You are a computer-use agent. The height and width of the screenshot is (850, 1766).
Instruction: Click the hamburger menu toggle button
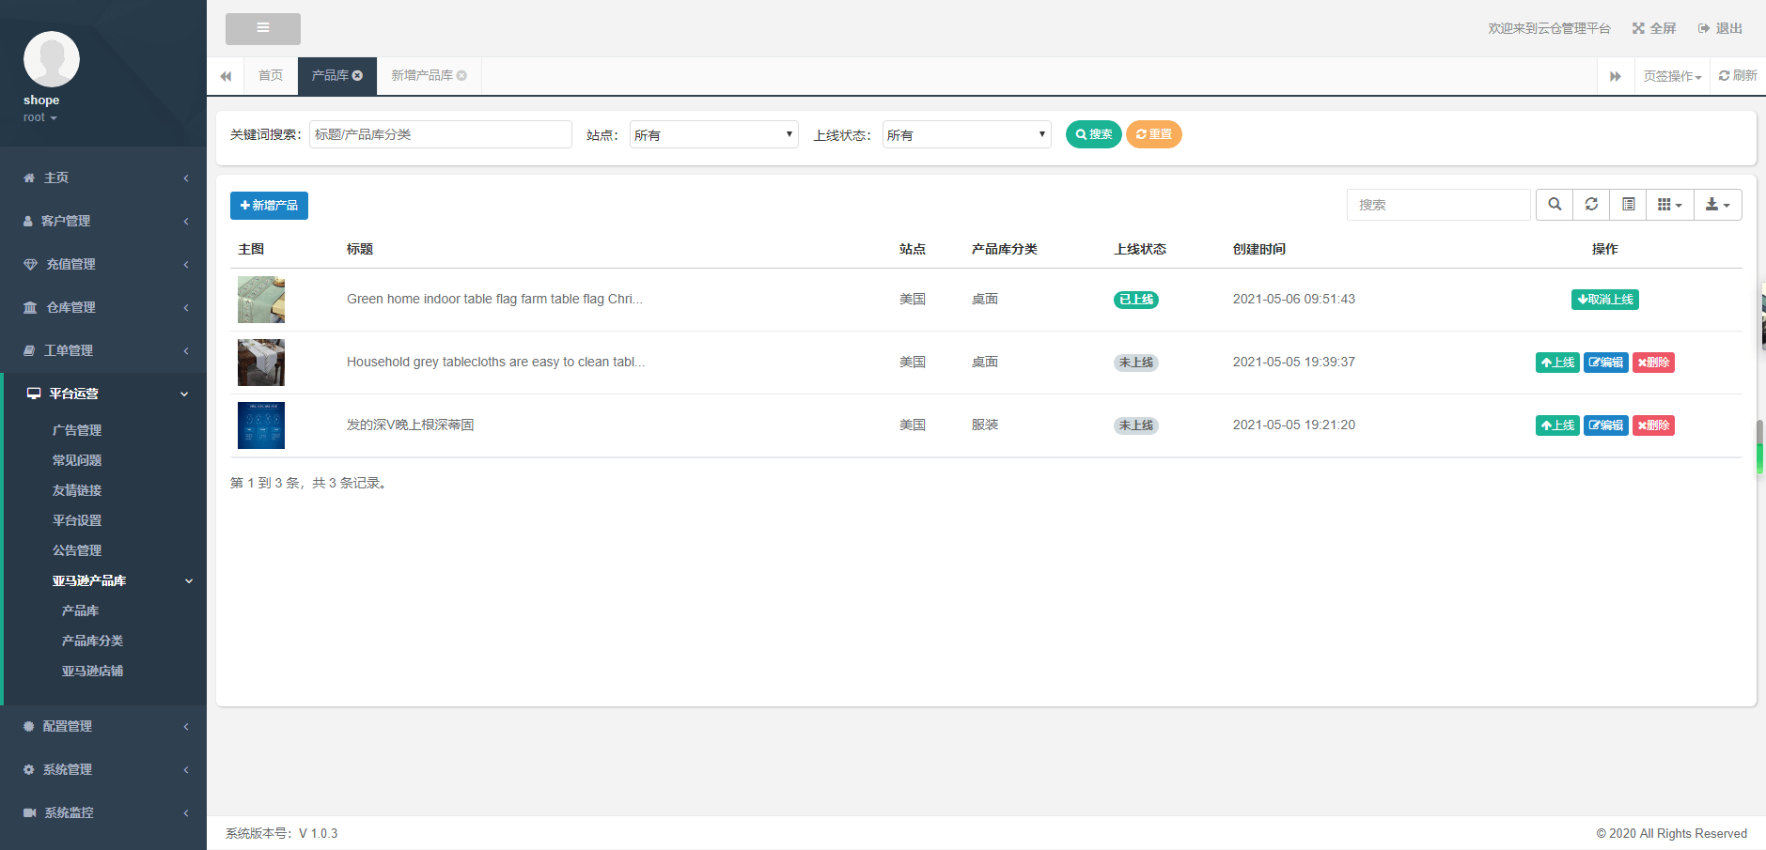262,29
